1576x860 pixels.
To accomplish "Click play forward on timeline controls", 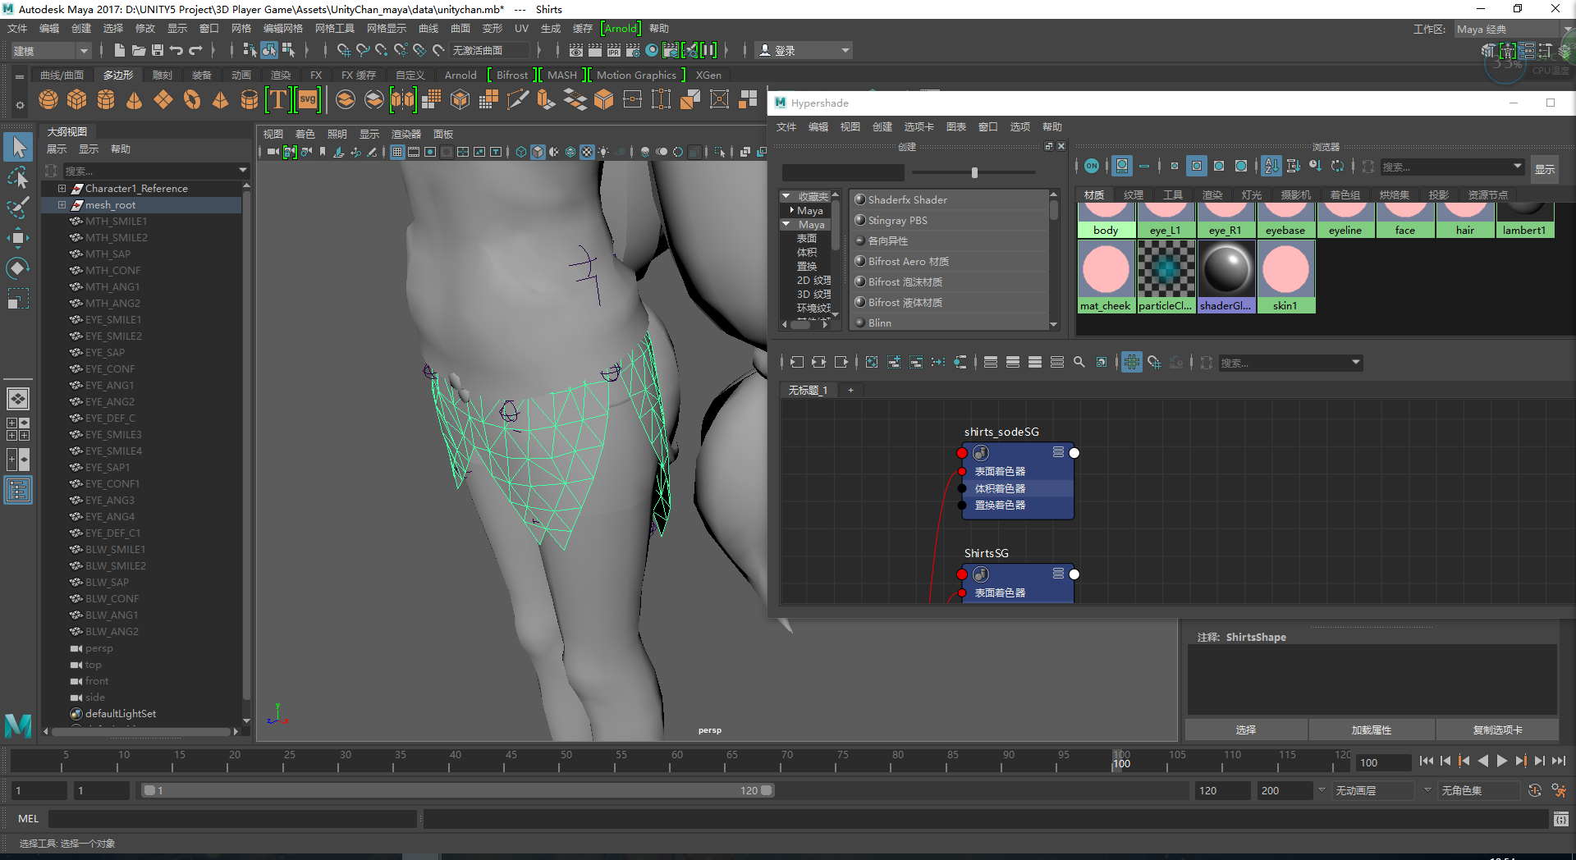I will coord(1501,762).
